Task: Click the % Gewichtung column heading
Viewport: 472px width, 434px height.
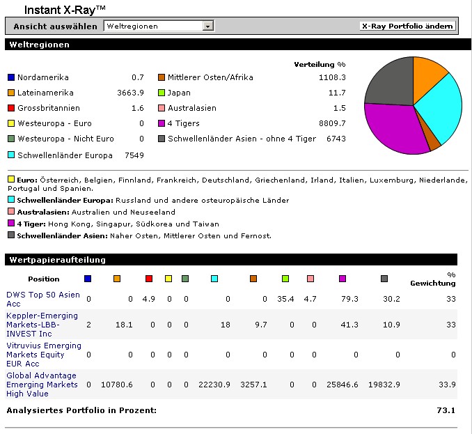Action: tap(433, 279)
